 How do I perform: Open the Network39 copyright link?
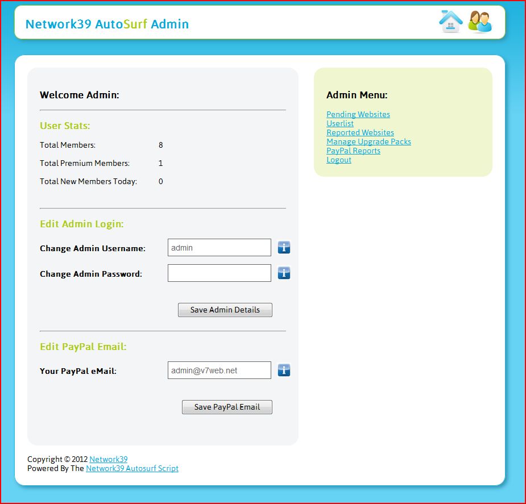pyautogui.click(x=109, y=459)
